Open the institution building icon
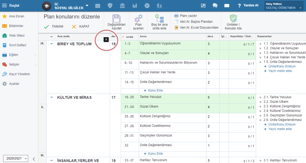 tap(122, 5)
